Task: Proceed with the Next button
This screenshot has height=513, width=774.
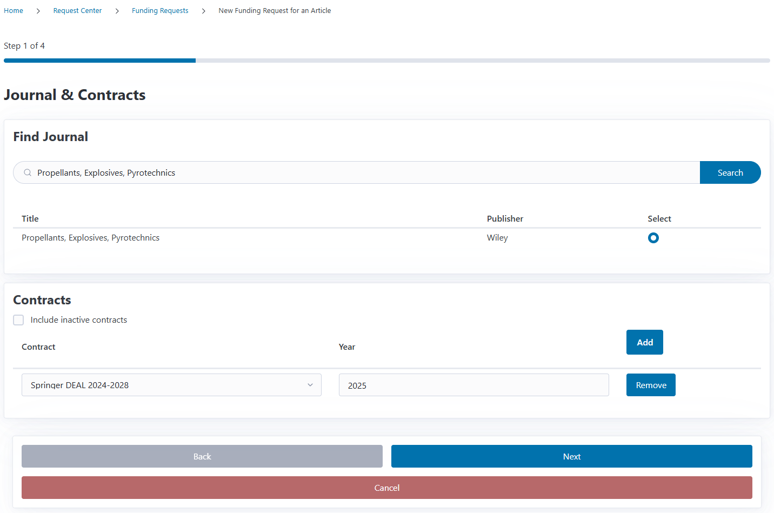Action: 571,456
